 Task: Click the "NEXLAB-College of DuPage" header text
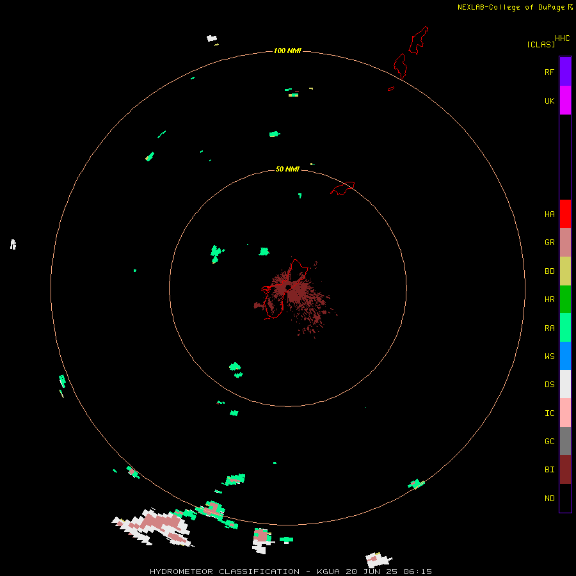pyautogui.click(x=511, y=7)
